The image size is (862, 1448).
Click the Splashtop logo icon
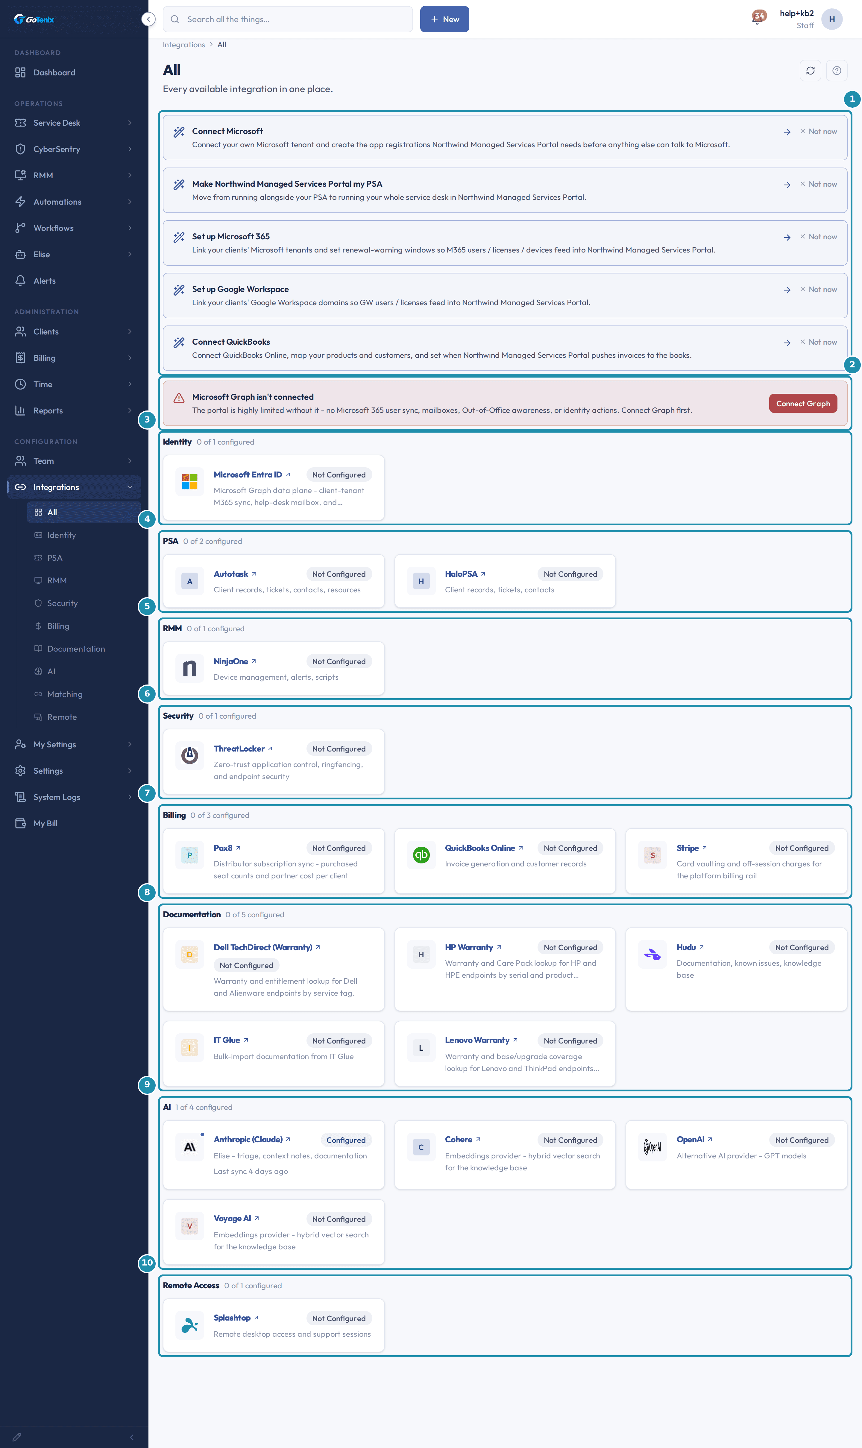189,1325
